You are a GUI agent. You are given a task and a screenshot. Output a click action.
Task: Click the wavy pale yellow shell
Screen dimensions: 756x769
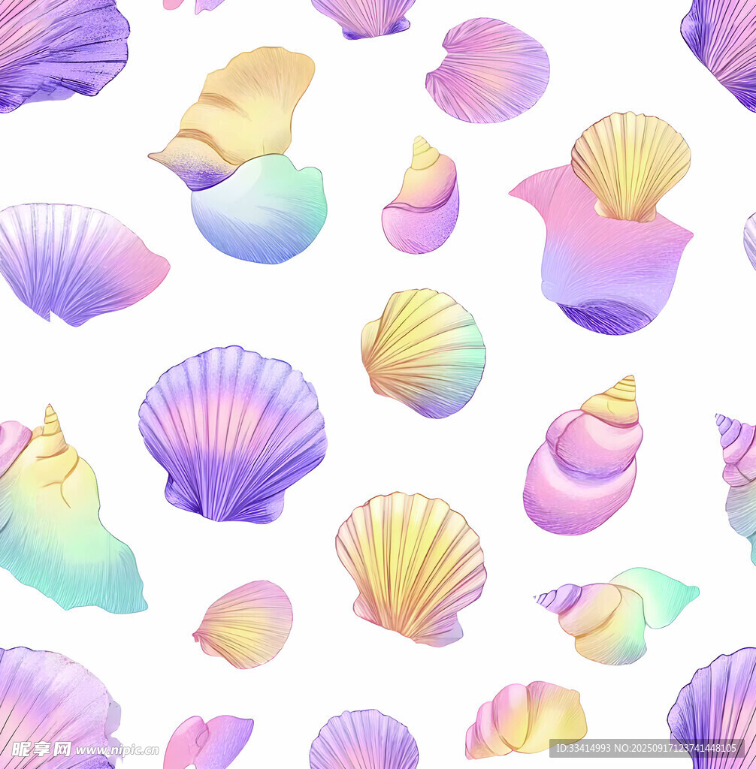pos(239,109)
